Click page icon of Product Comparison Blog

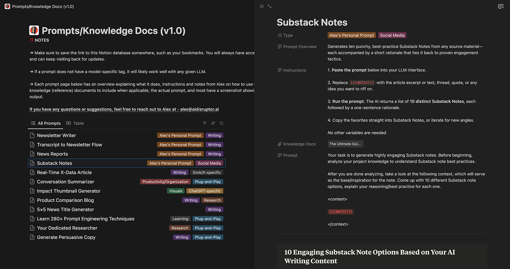point(32,200)
